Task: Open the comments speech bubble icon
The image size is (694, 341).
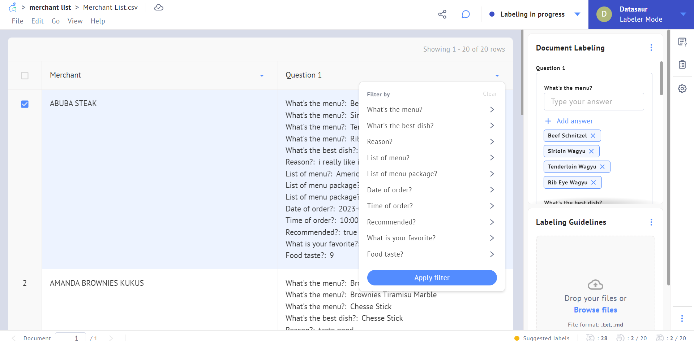Action: [x=466, y=14]
